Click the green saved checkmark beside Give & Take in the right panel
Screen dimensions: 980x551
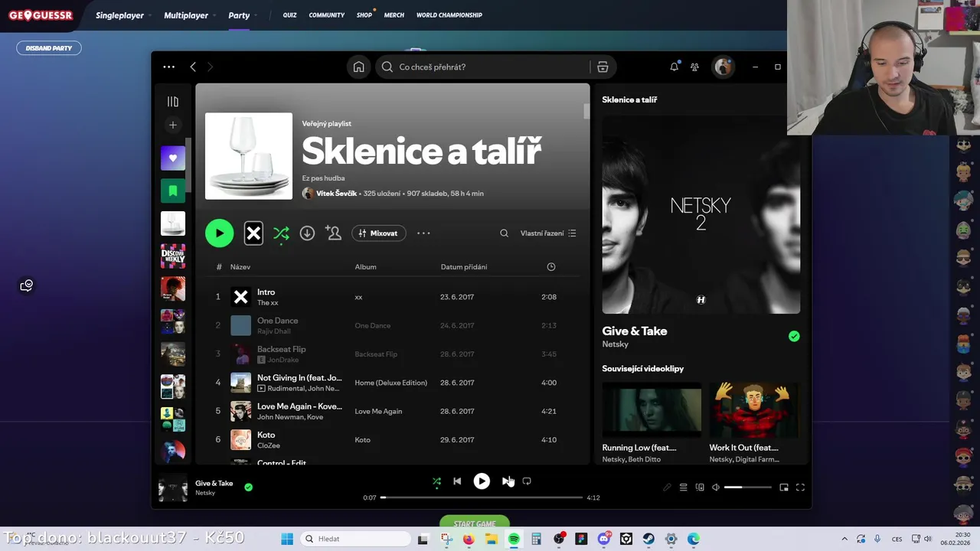pyautogui.click(x=794, y=336)
